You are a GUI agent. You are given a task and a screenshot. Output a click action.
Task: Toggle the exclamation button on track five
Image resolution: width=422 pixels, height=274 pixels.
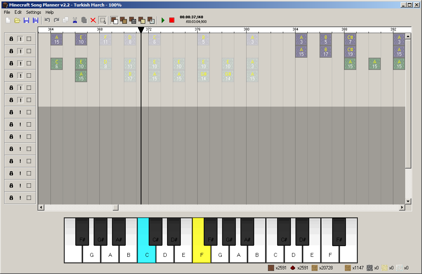[20, 88]
